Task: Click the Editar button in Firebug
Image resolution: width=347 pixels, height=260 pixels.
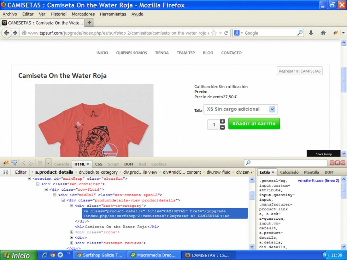Action: pos(21,172)
